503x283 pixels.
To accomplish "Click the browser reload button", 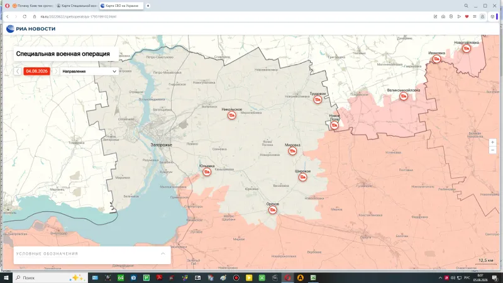I will (25, 16).
